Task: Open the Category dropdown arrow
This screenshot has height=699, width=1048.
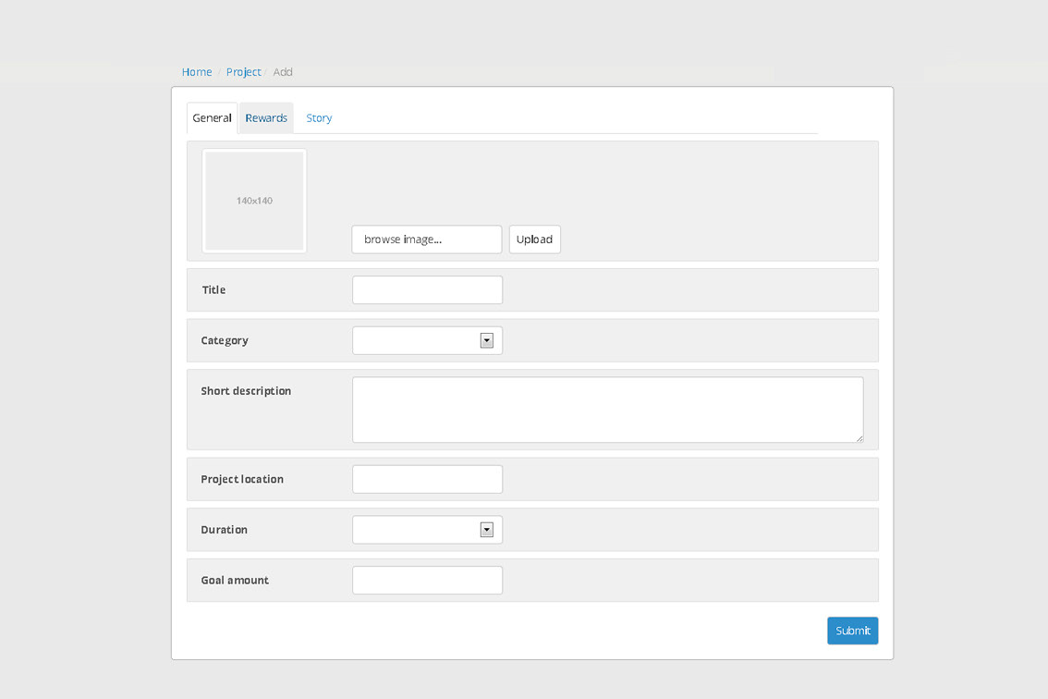Action: (x=487, y=341)
